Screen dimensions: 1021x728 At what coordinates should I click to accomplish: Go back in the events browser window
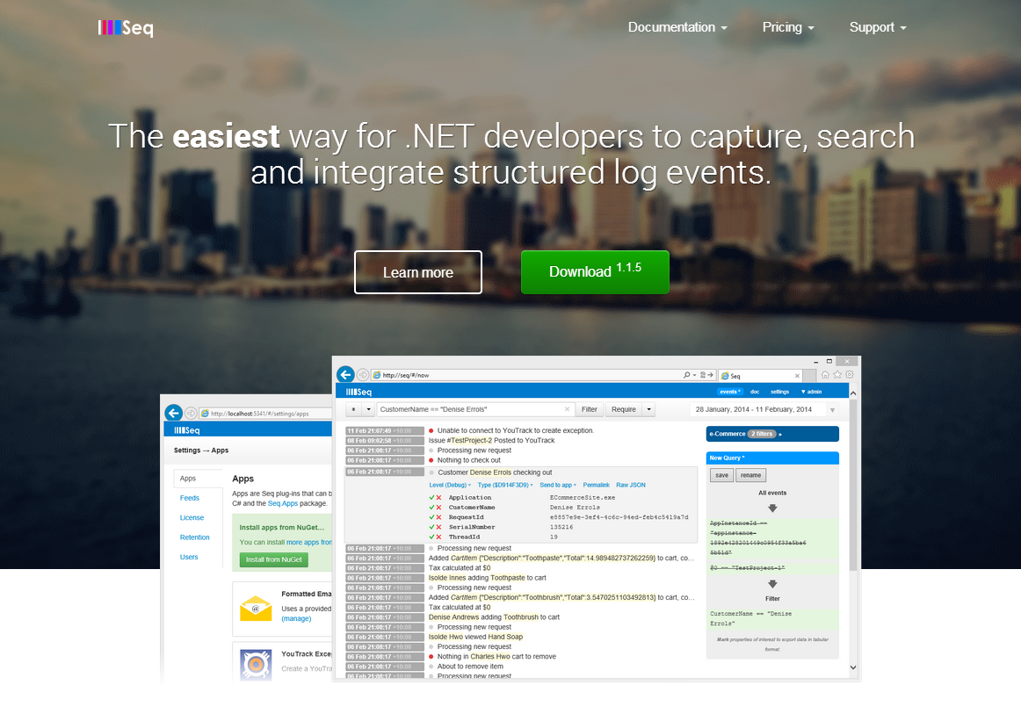pos(346,375)
